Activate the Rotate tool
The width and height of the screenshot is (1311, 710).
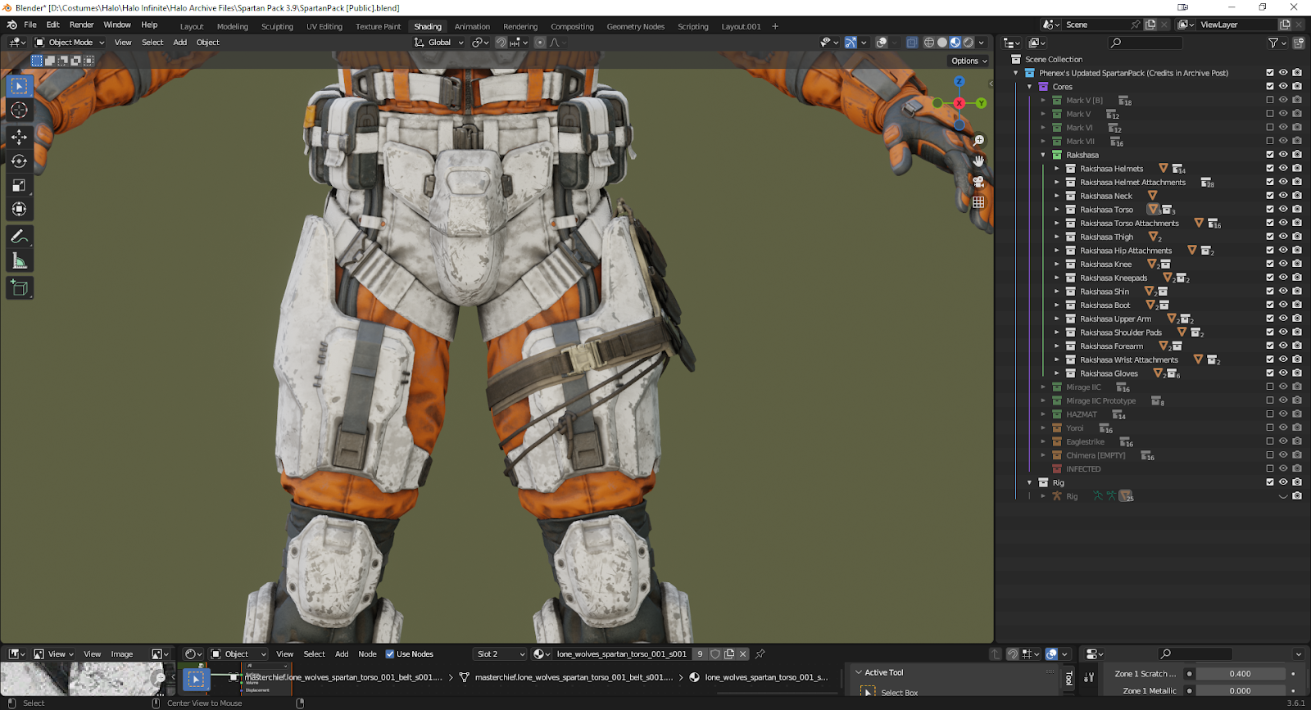19,161
